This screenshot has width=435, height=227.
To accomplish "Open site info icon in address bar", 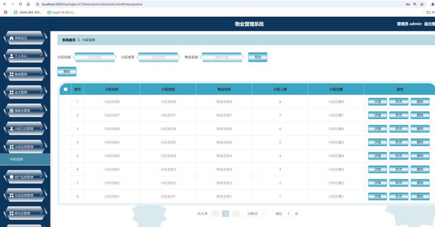I will pos(38,4).
